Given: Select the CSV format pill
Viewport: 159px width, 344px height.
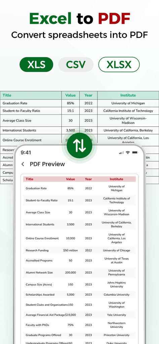Looking at the screenshot, I should coord(76,64).
